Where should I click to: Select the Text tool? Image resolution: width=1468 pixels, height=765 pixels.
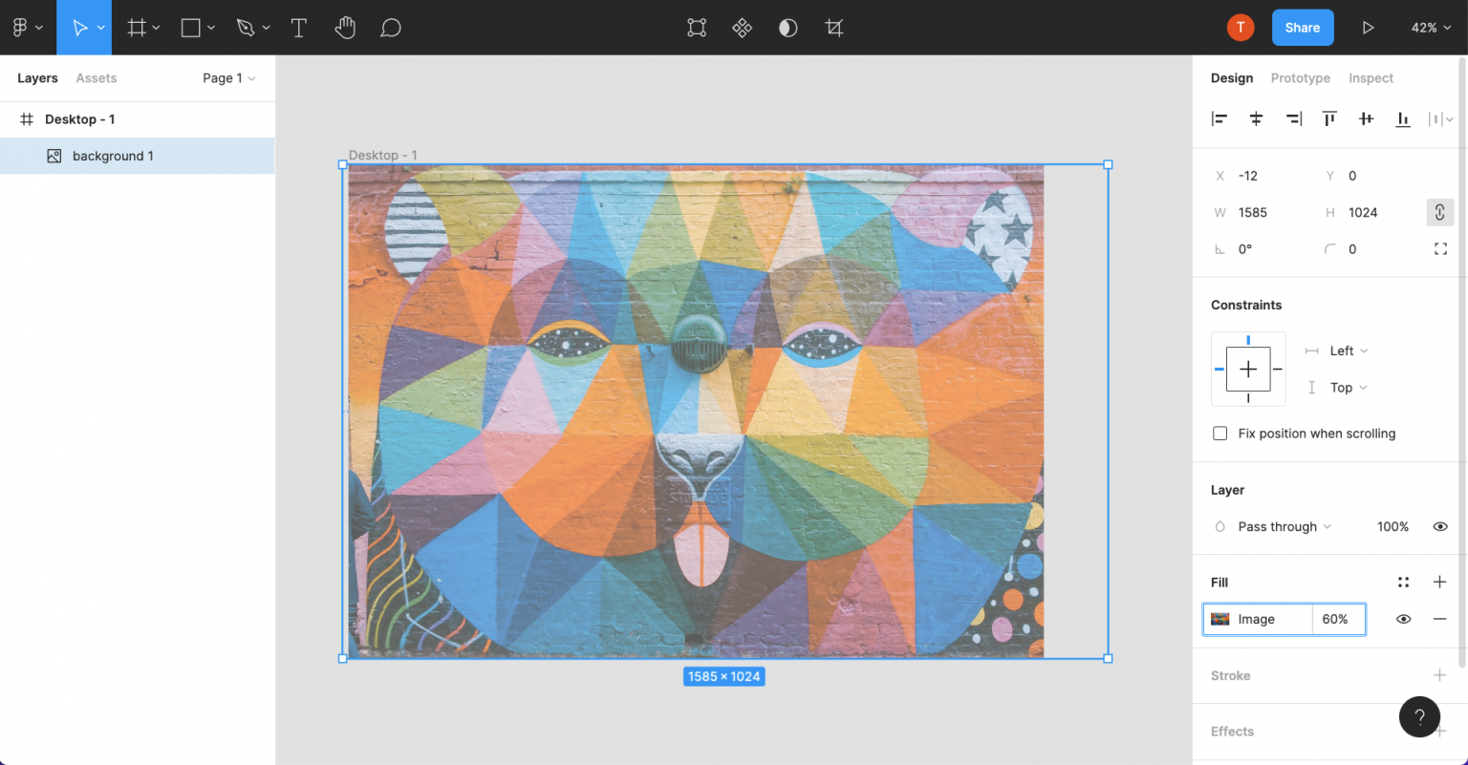[x=298, y=28]
